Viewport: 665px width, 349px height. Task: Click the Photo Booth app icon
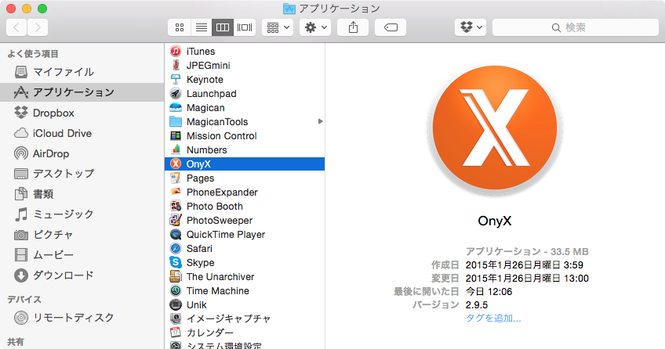coord(176,207)
